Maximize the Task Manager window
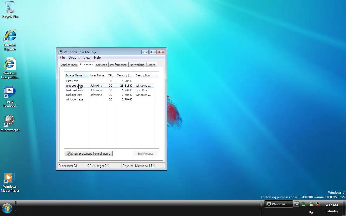 (x=153, y=52)
